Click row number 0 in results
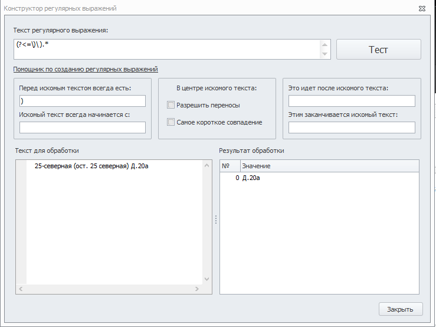Viewport: 436px width, 327px height. point(237,178)
